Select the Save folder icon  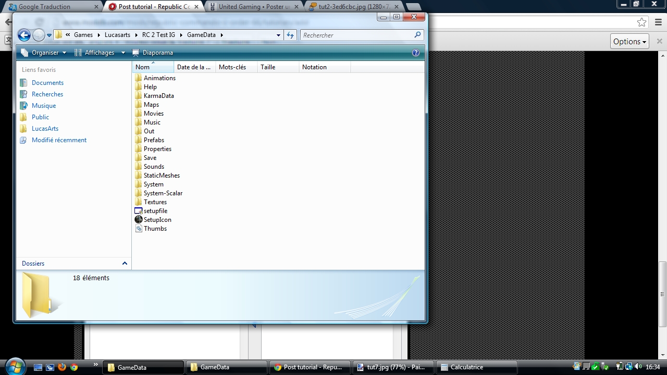(x=138, y=158)
